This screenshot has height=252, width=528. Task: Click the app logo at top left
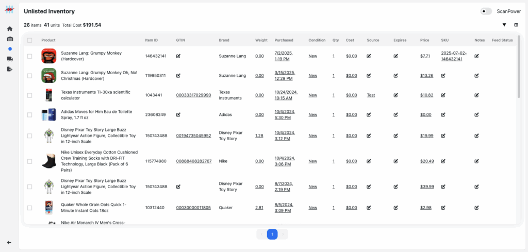tap(9, 9)
